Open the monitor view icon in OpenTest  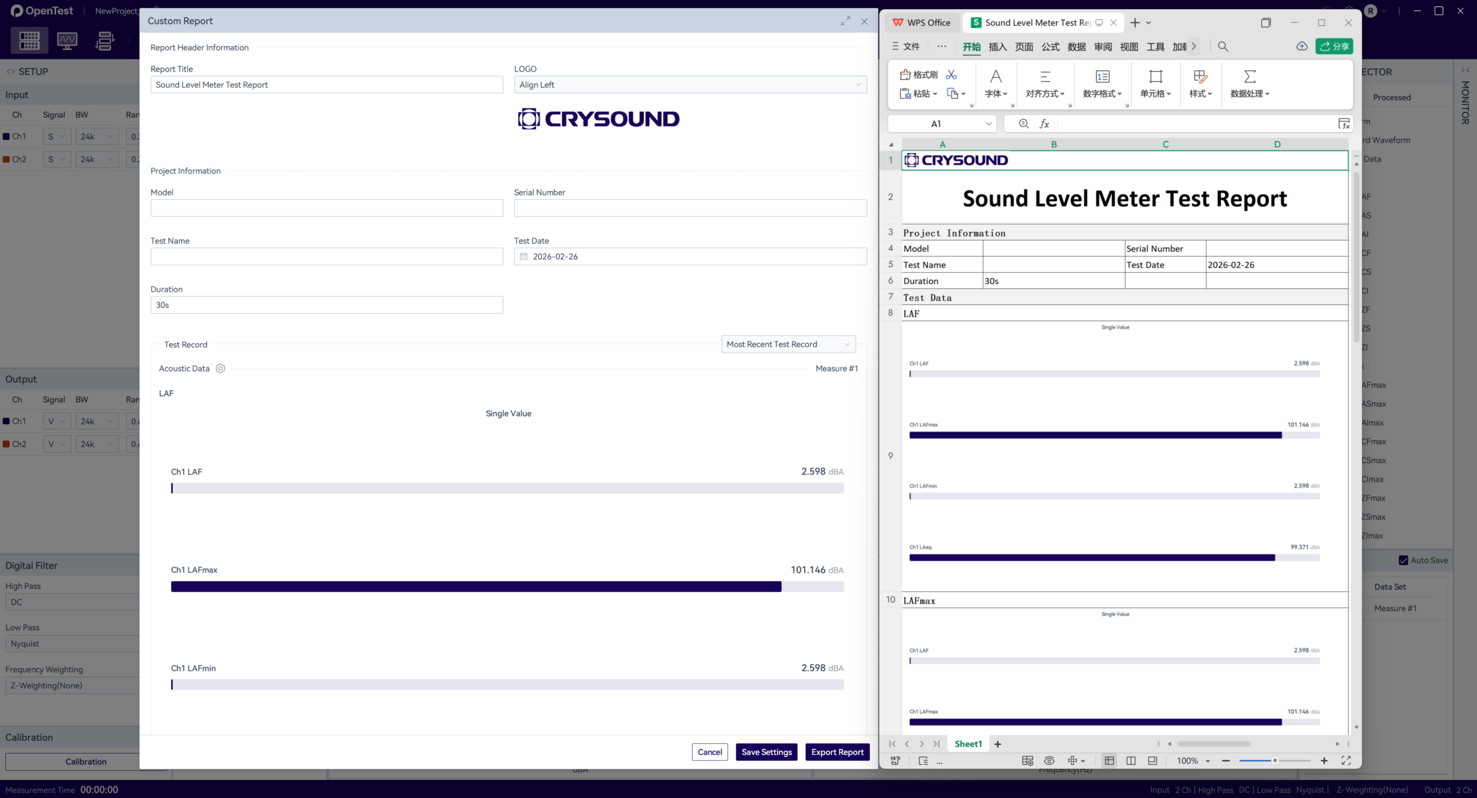67,40
